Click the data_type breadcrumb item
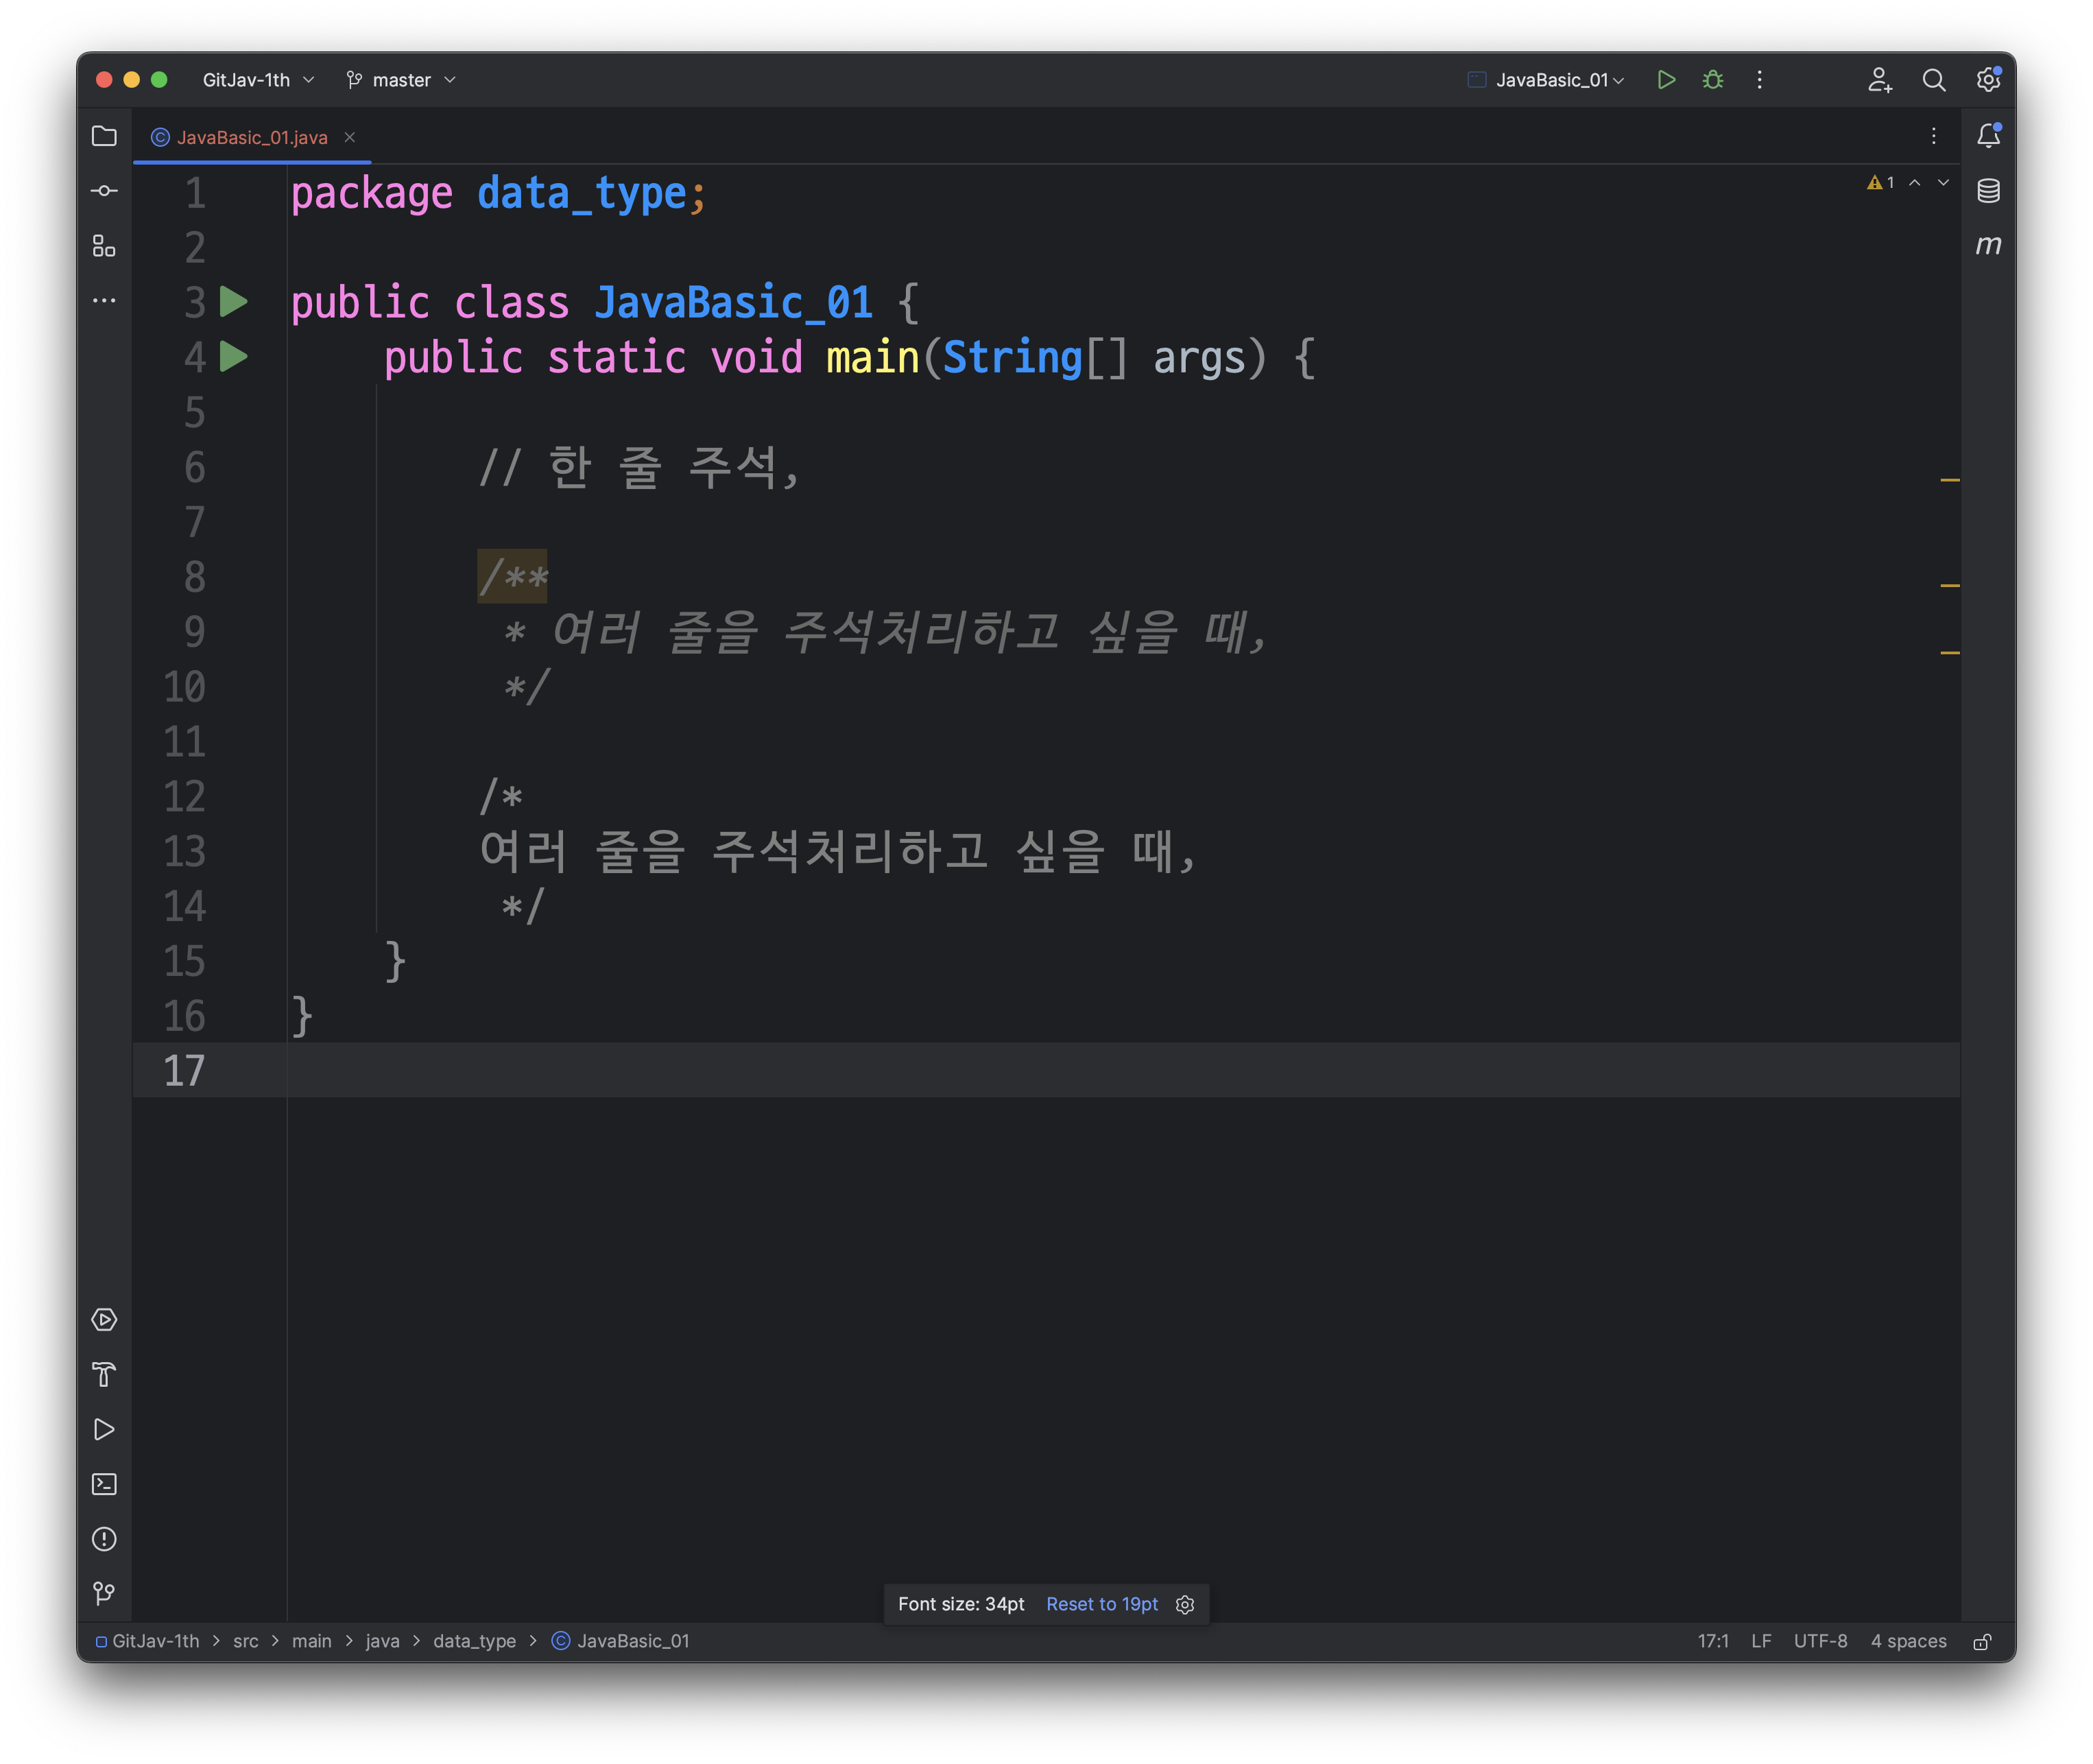Image resolution: width=2093 pixels, height=1764 pixels. pos(474,1641)
